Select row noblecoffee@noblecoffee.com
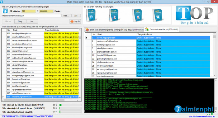The width and height of the screenshot is (218, 118). (40, 58)
